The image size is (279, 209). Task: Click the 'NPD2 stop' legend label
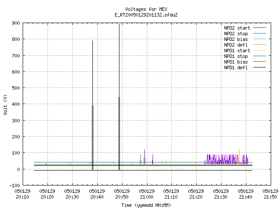(236, 34)
